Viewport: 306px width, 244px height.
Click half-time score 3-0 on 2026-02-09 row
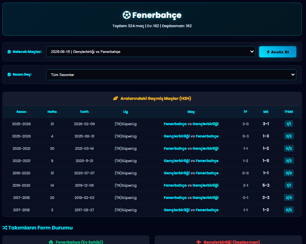click(x=245, y=124)
